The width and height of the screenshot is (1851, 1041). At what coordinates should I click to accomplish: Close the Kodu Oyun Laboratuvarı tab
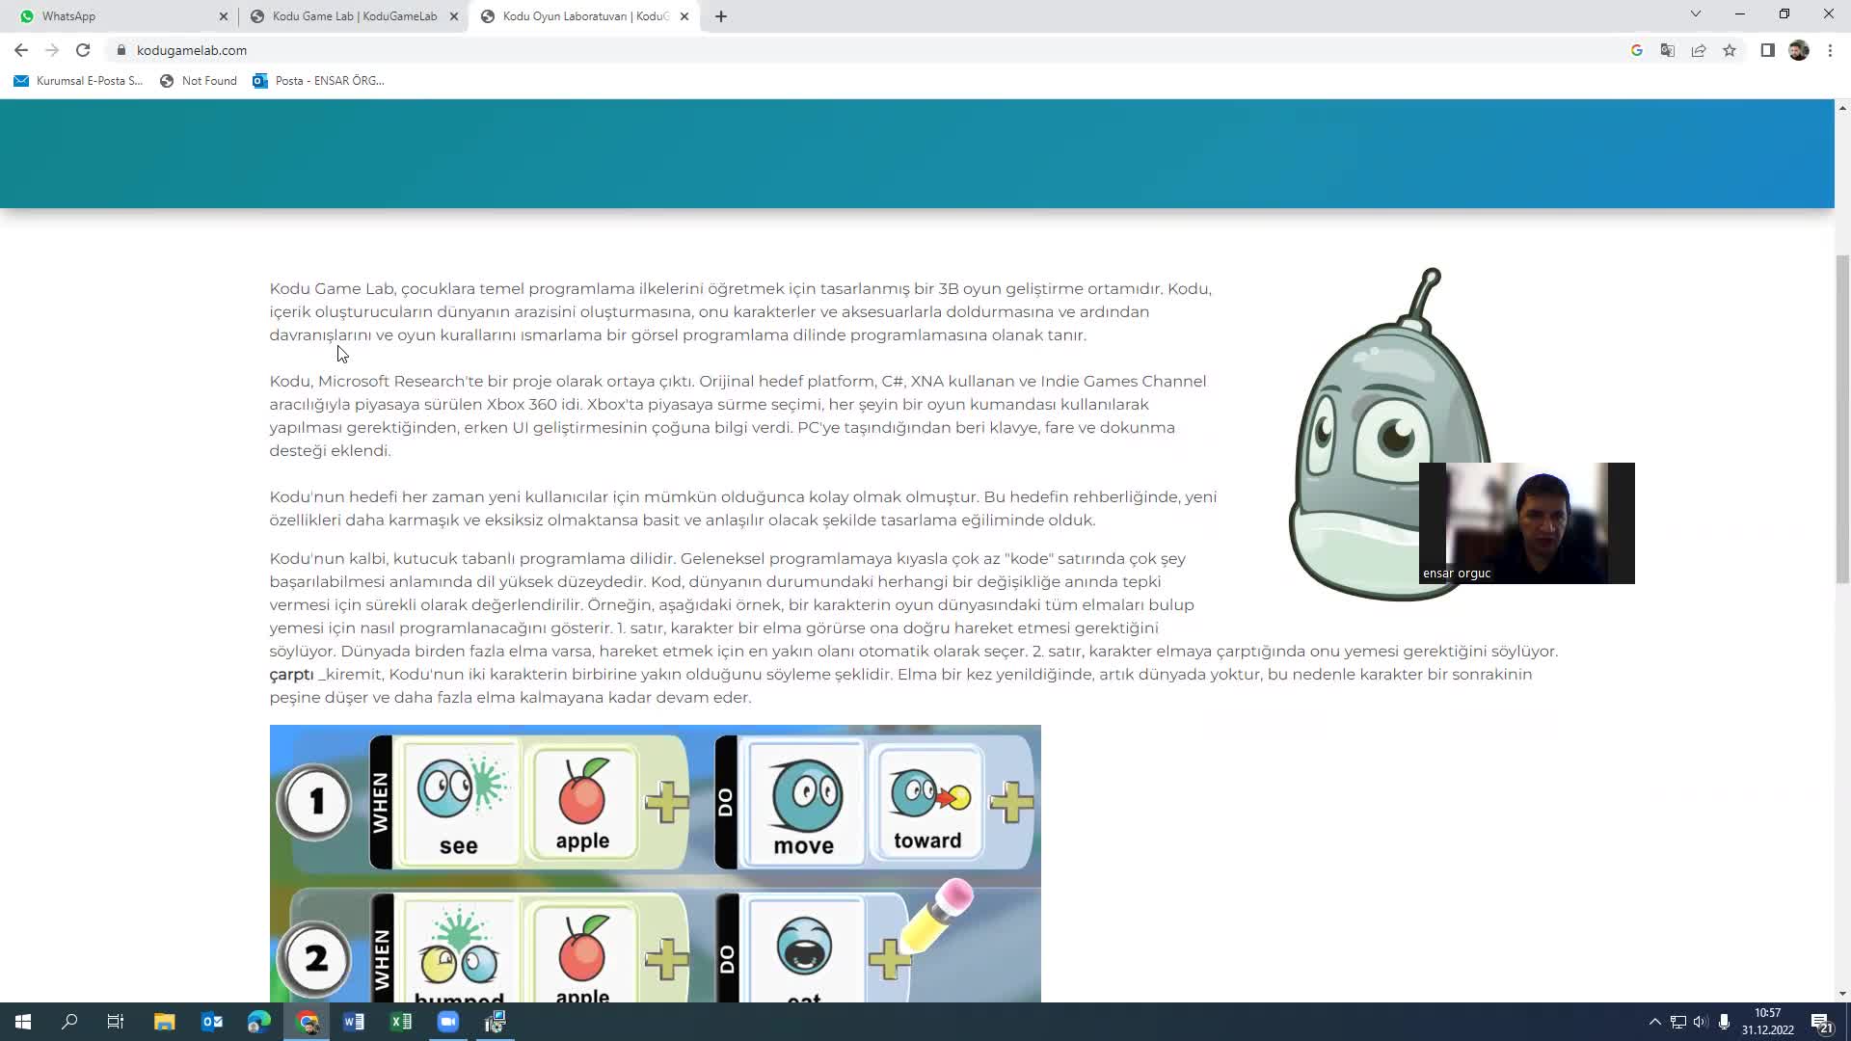684,16
